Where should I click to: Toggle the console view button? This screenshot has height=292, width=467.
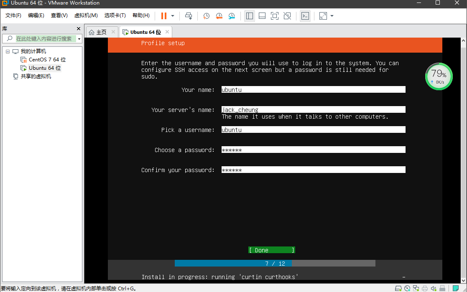(x=305, y=16)
